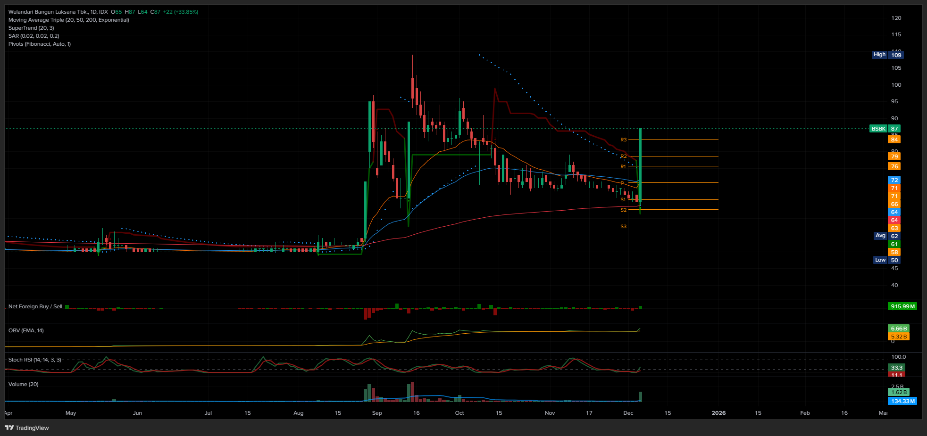Click the Stoch RSI (14, 14, 3, 3) title
This screenshot has width=927, height=436.
click(x=35, y=360)
